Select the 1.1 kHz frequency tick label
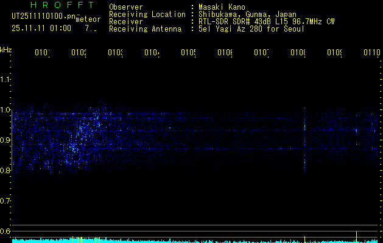The height and width of the screenshot is (243, 383). [x=5, y=80]
